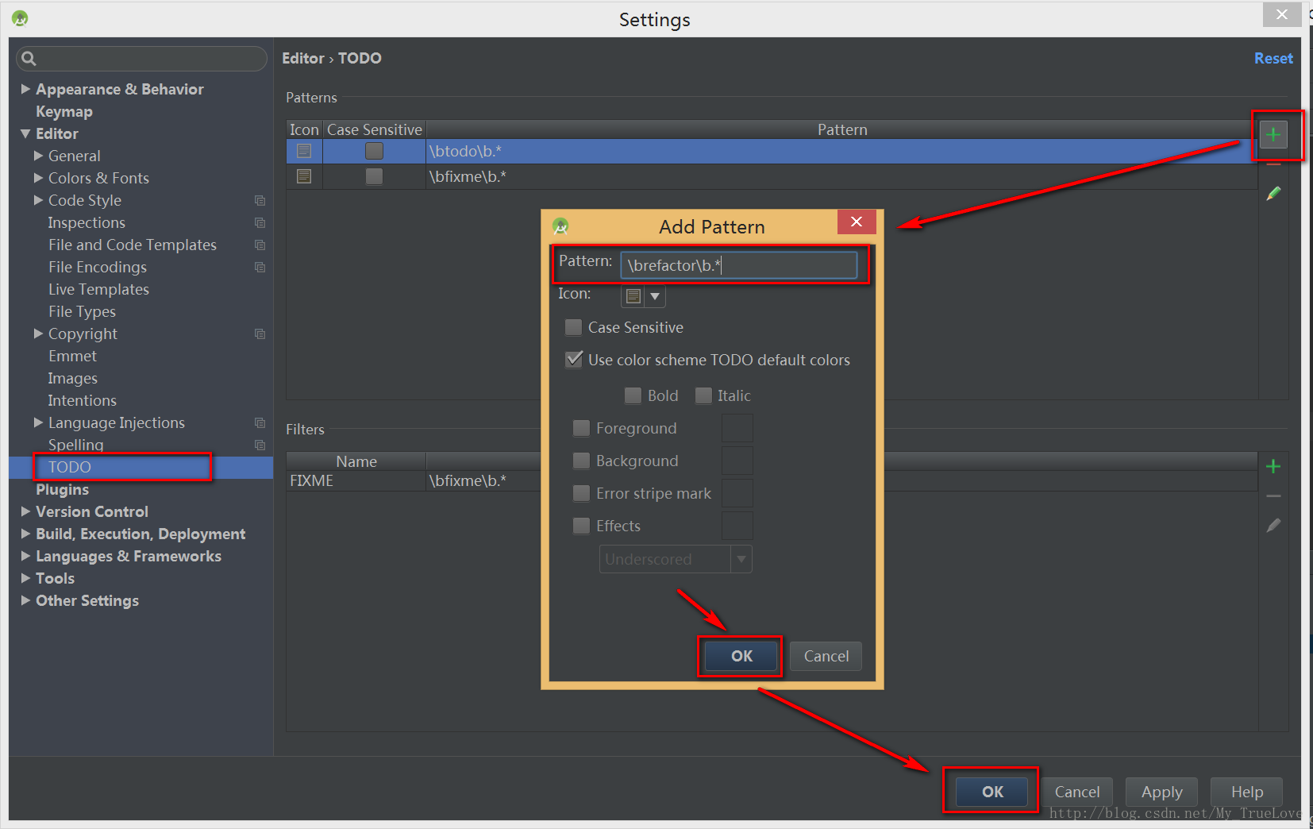Click the project-level icon beside Copyright

260,334
